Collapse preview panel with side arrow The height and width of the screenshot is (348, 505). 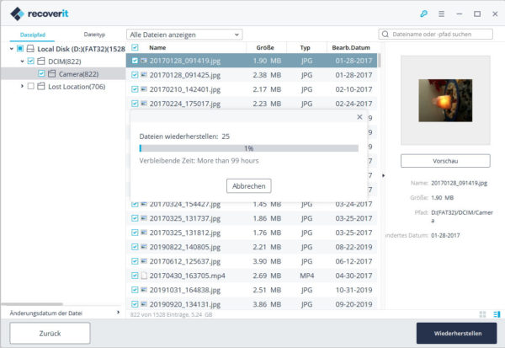pyautogui.click(x=383, y=175)
